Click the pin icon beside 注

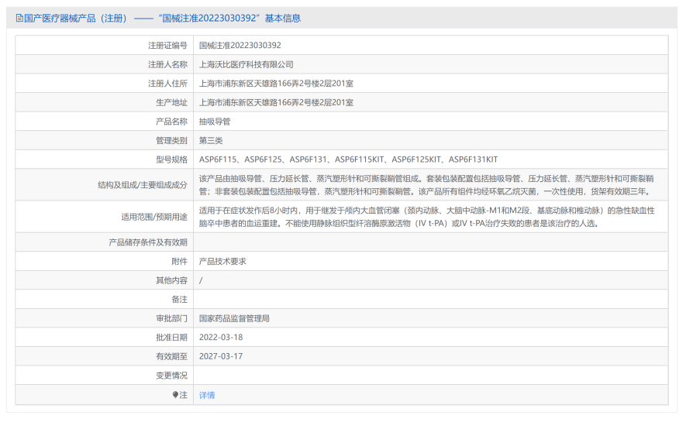click(175, 395)
